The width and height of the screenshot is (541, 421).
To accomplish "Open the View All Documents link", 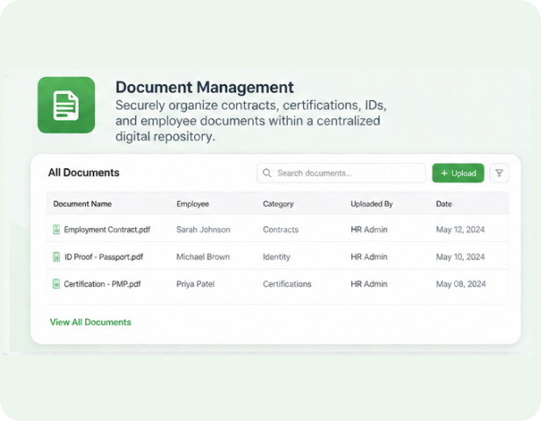I will [x=90, y=322].
